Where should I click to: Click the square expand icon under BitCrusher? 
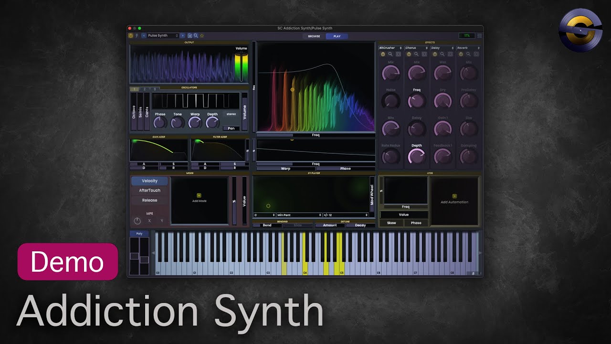[398, 54]
